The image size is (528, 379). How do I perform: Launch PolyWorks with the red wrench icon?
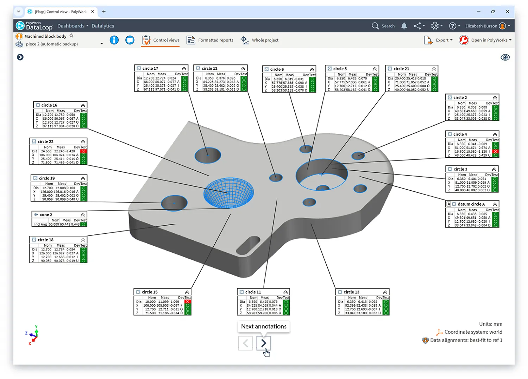coord(464,40)
